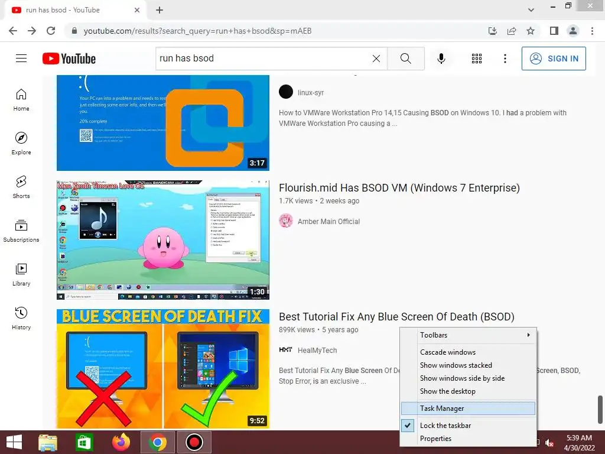Open the Windows Start button
This screenshot has height=454, width=605.
pos(14,442)
